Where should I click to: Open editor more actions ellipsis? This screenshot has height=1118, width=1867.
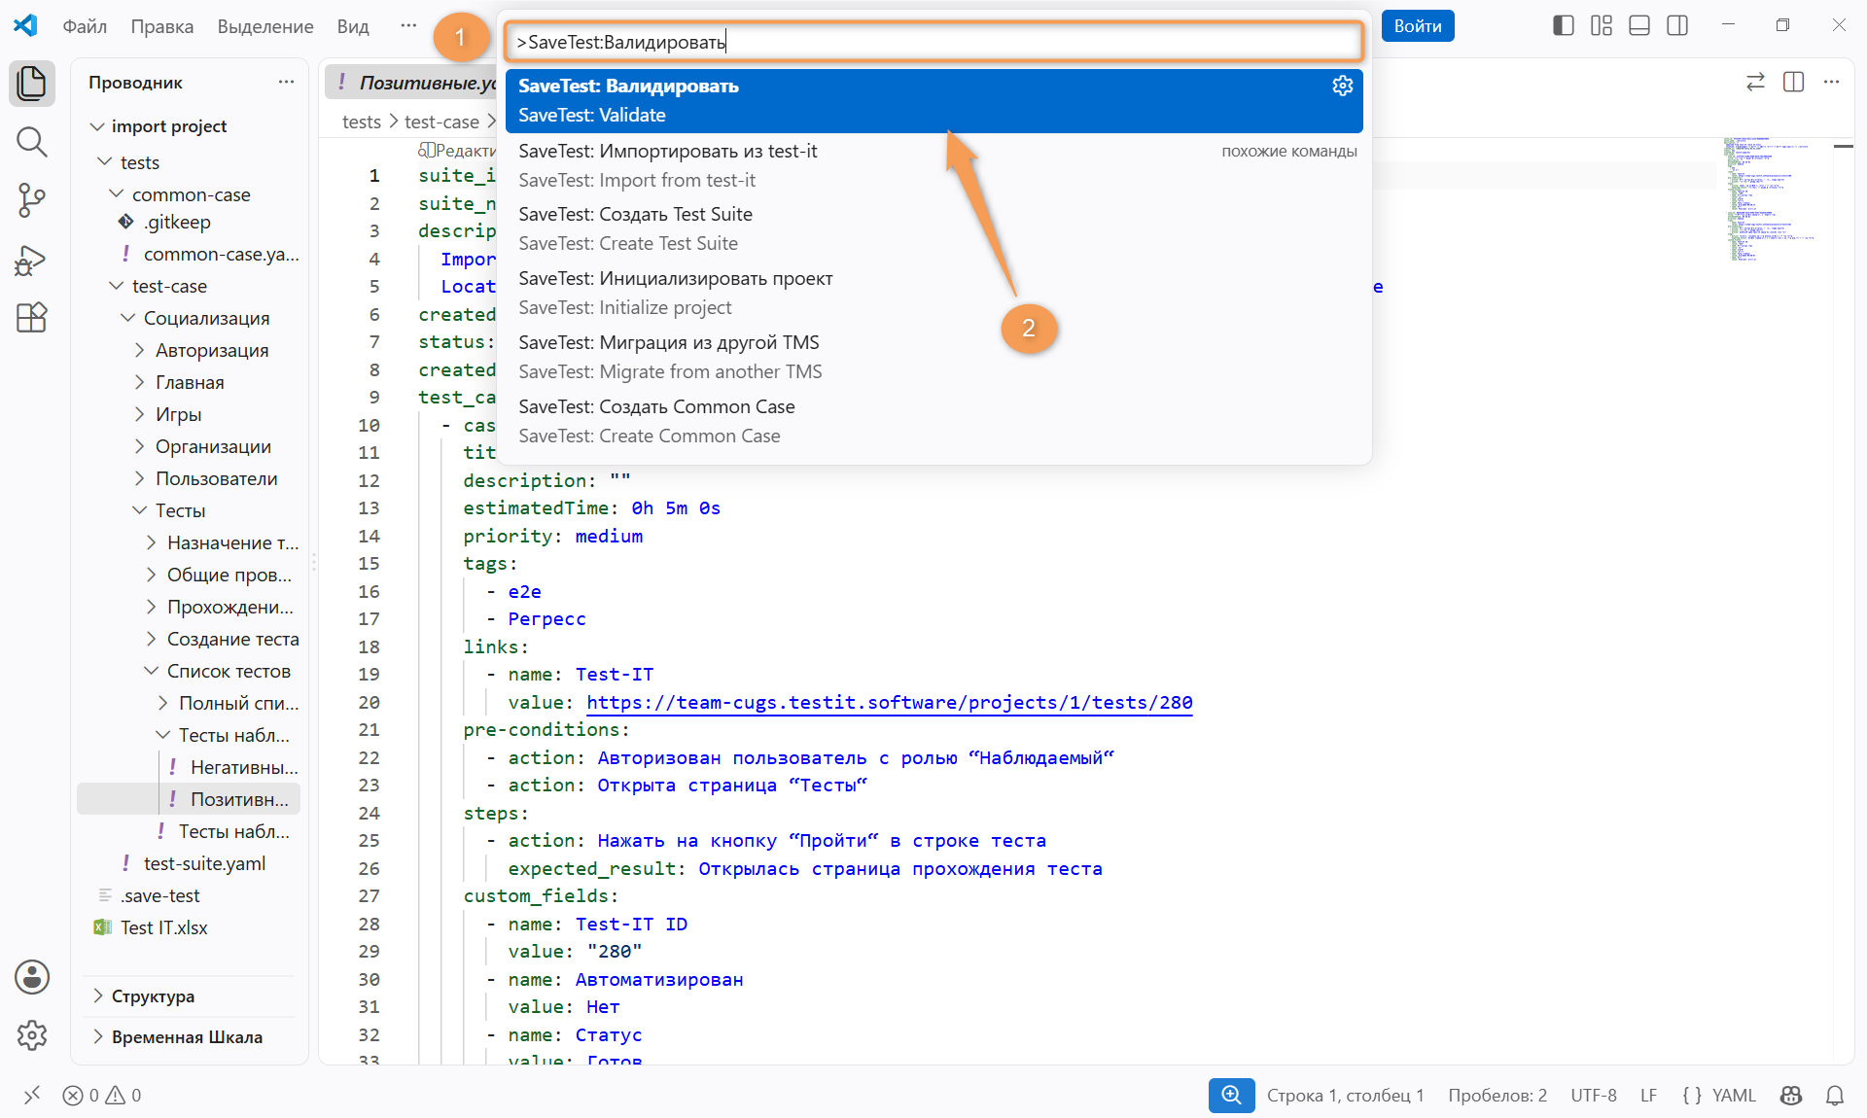click(x=1832, y=82)
